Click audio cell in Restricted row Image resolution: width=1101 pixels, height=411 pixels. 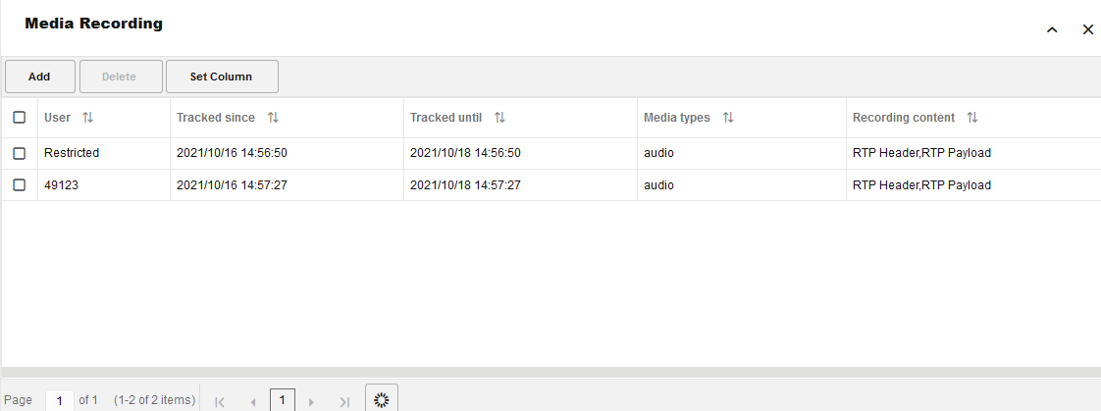pyautogui.click(x=658, y=153)
